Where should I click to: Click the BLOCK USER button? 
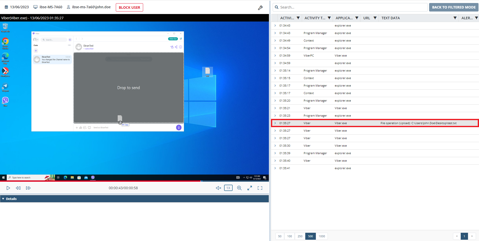pyautogui.click(x=129, y=8)
